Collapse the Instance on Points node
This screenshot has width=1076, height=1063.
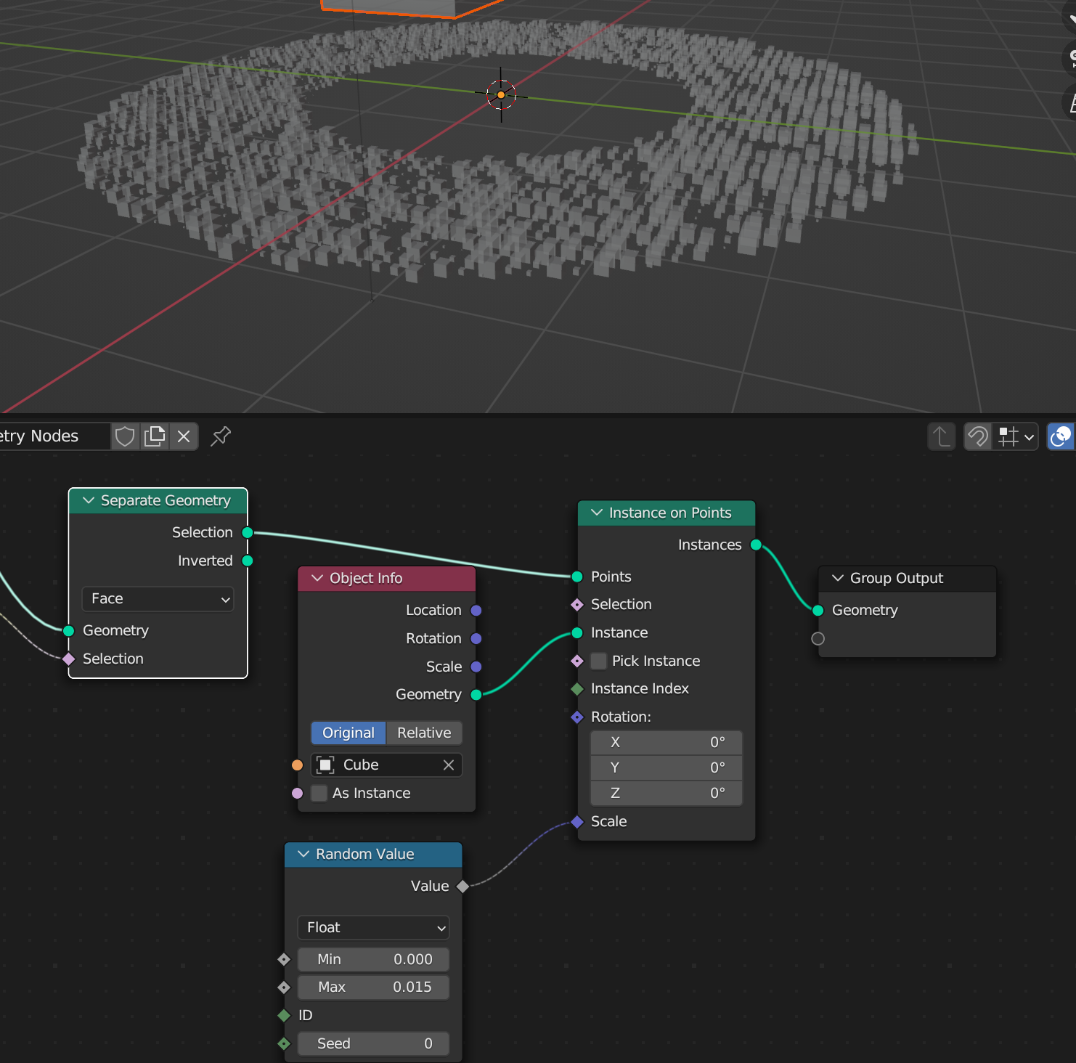click(597, 513)
